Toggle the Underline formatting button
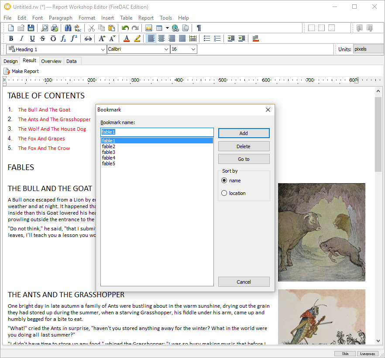This screenshot has height=358, width=385. pos(32,38)
